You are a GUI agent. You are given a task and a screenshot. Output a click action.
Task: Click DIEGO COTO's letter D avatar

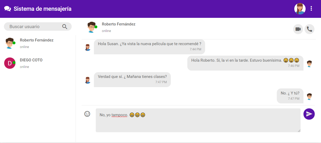coord(10,63)
